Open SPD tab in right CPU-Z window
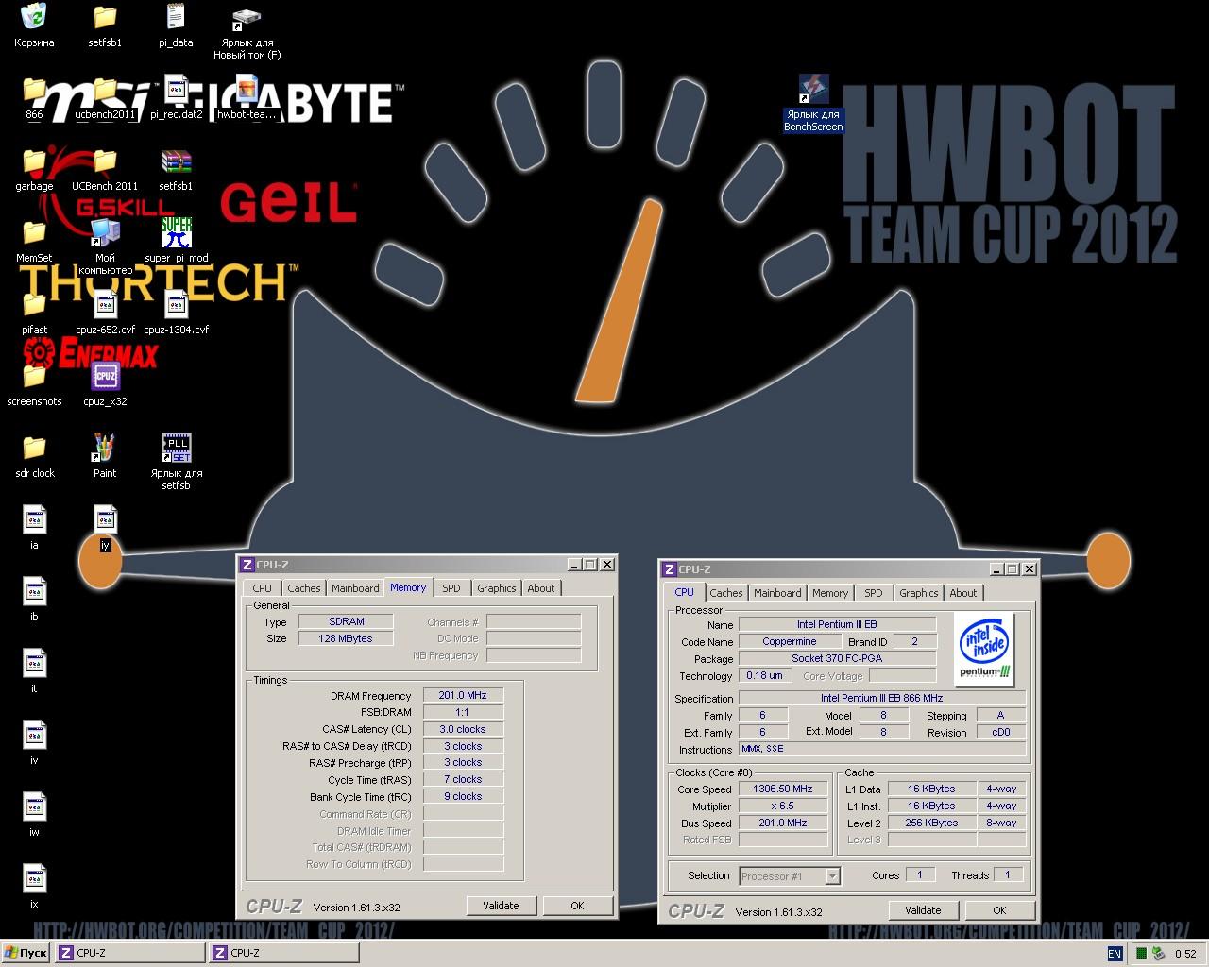The image size is (1209, 967). [x=874, y=593]
